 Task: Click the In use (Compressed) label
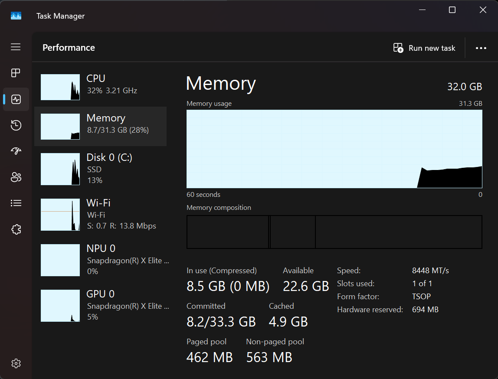pyautogui.click(x=222, y=271)
